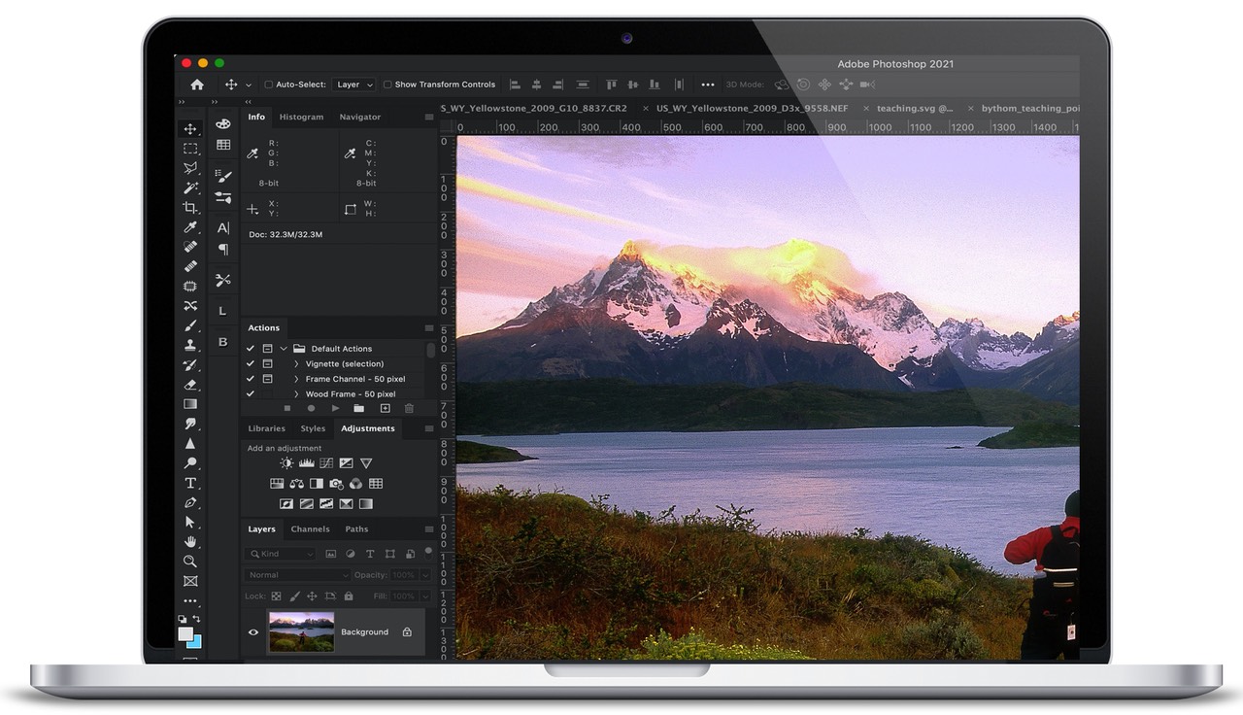Open the layer Kind filter dropdown
Image resolution: width=1243 pixels, height=715 pixels.
(x=281, y=554)
